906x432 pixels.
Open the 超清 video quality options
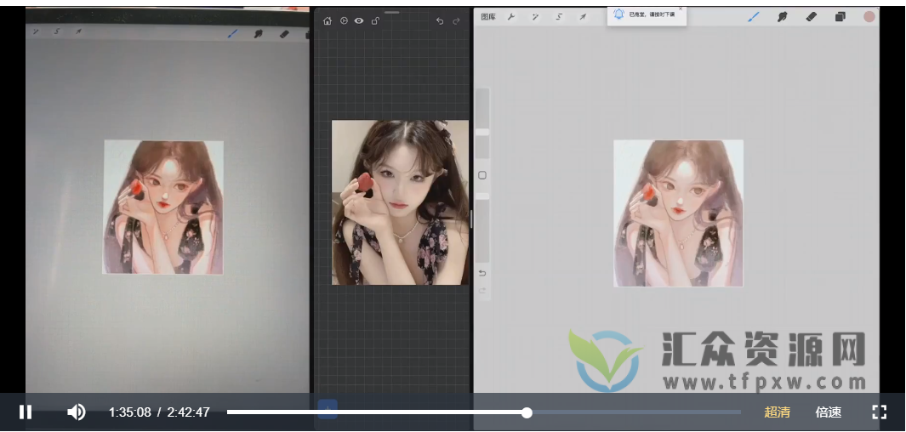pos(777,412)
